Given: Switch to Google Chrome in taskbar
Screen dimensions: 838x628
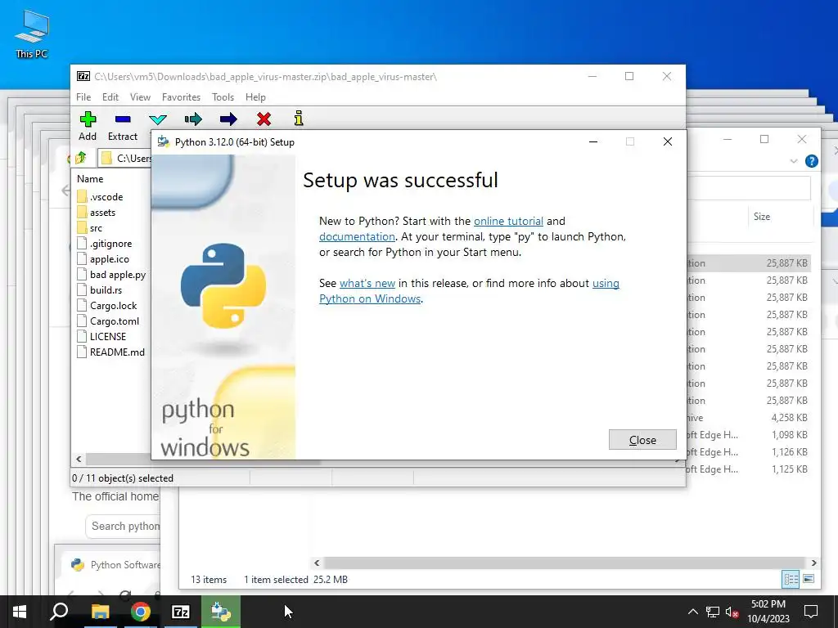Looking at the screenshot, I should pyautogui.click(x=141, y=612).
